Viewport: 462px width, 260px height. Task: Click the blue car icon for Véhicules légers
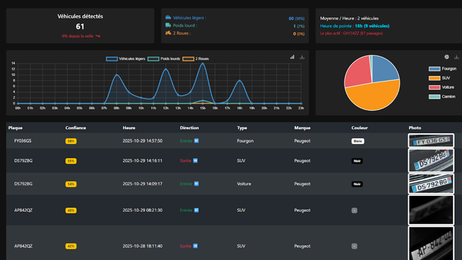coord(168,18)
